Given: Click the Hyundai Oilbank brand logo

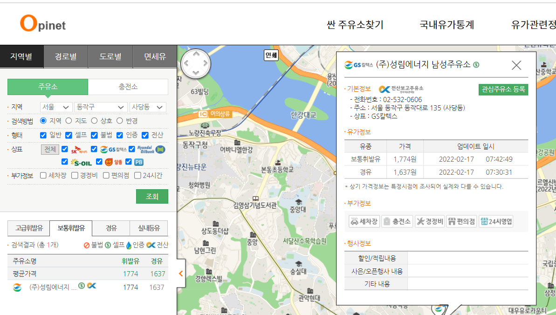Looking at the screenshot, I should click(151, 149).
